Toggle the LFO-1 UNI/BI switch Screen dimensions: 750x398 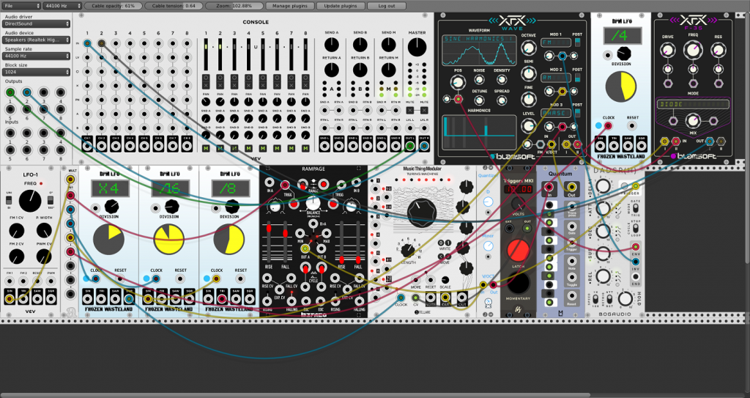point(10,199)
